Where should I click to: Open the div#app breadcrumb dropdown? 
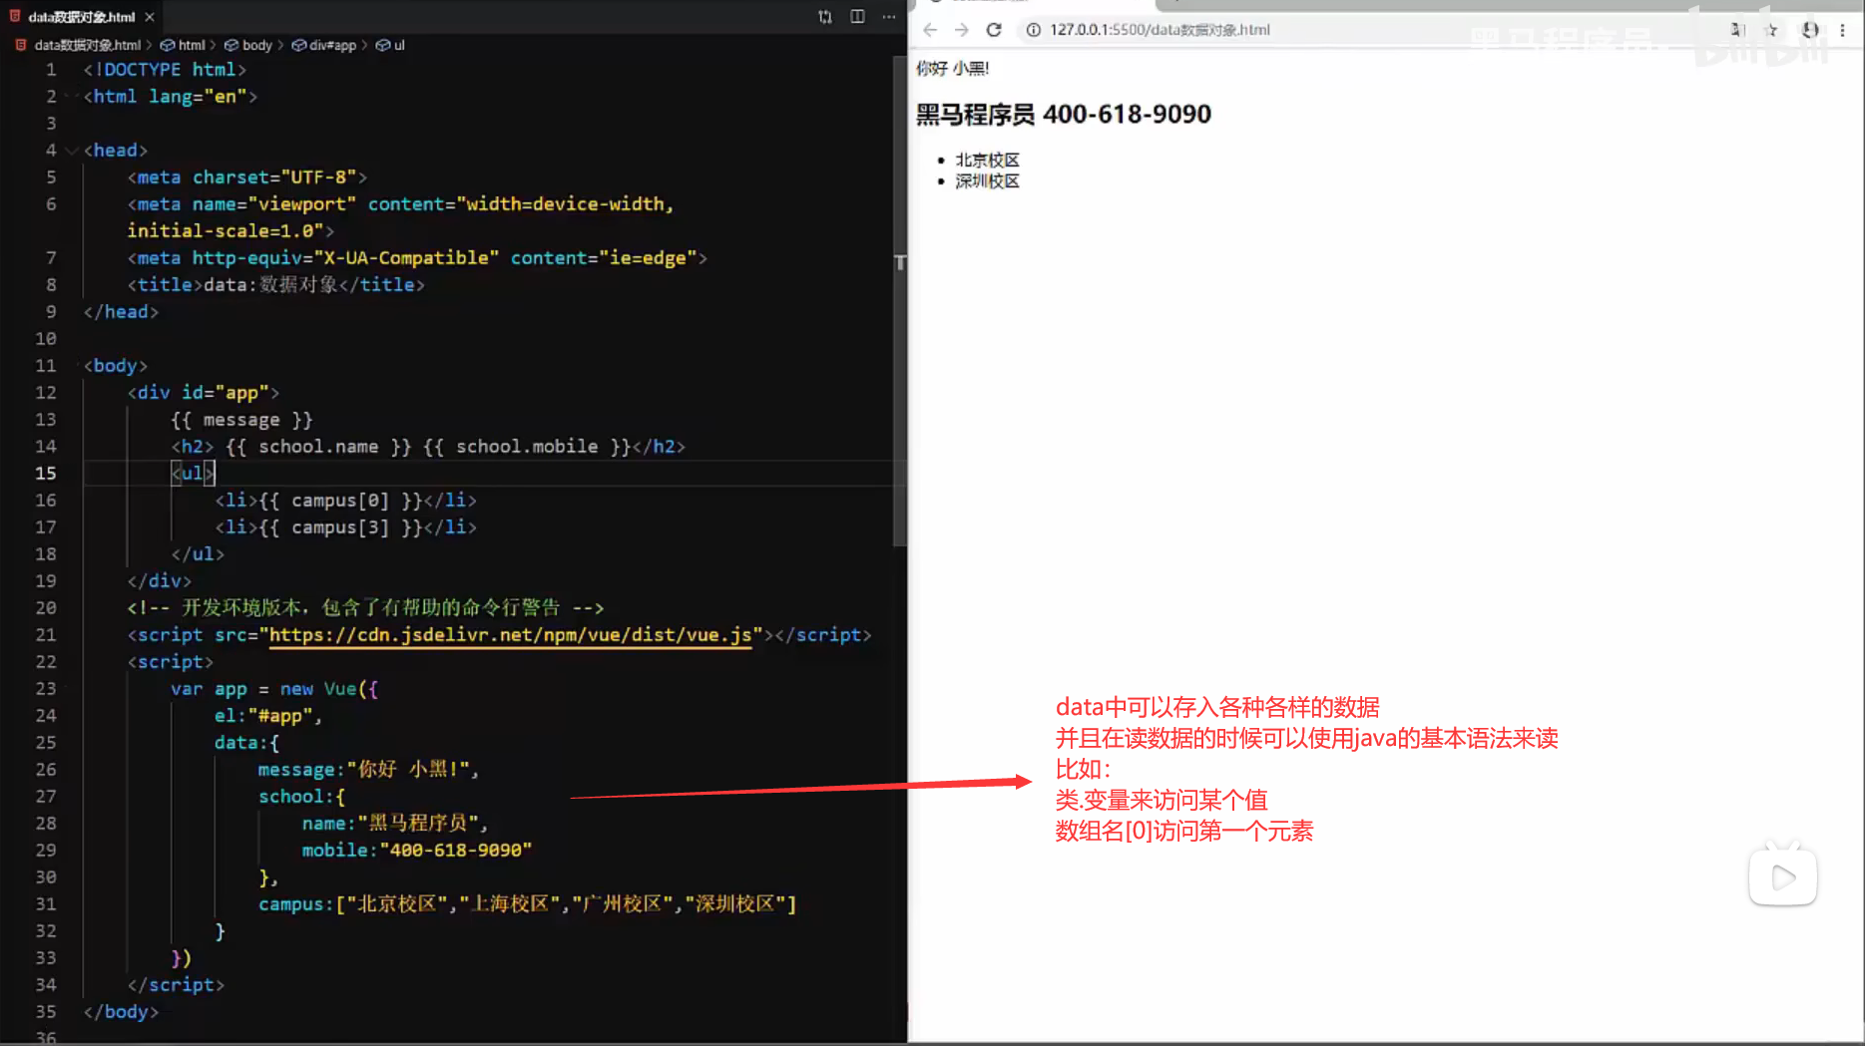(324, 45)
